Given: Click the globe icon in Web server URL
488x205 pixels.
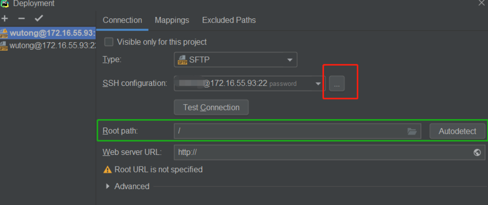Looking at the screenshot, I should (477, 152).
